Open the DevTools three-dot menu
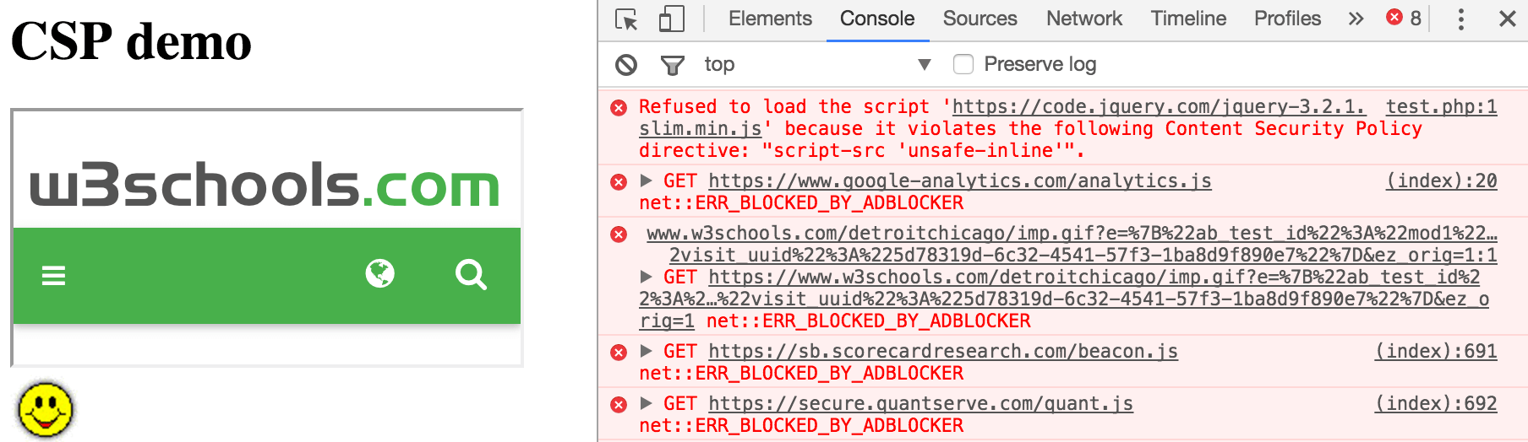 click(x=1460, y=19)
